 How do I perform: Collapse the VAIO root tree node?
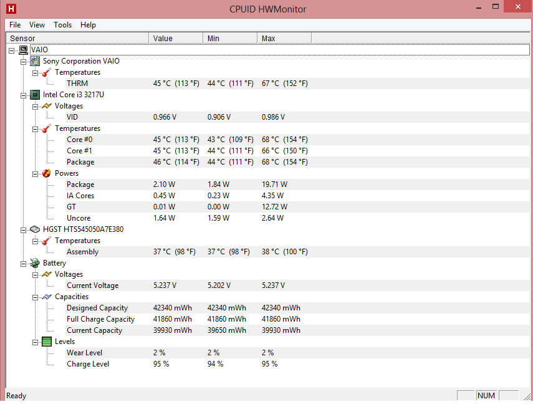coord(12,50)
